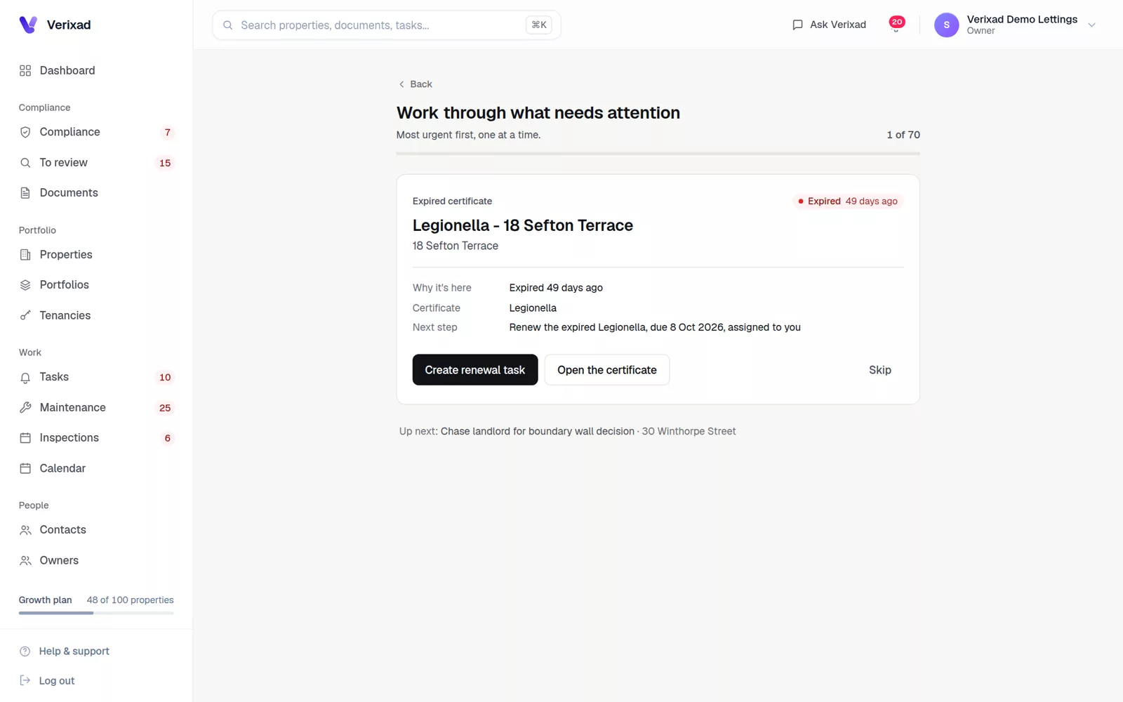Click the Tasks count badge 10
The height and width of the screenshot is (702, 1123).
165,378
